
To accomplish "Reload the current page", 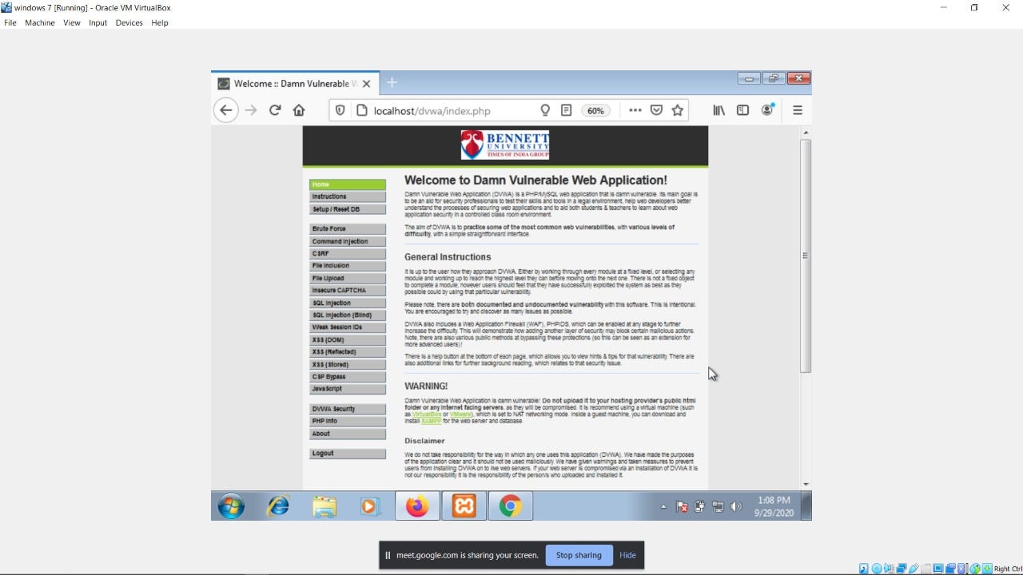I will pyautogui.click(x=275, y=110).
